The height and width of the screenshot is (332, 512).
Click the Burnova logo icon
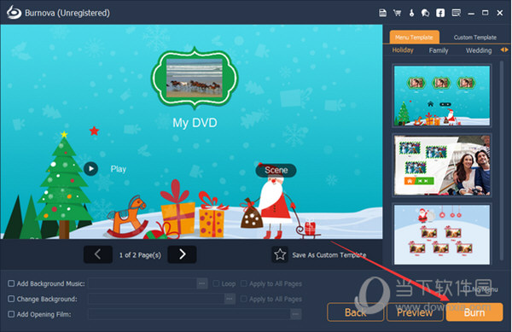[14, 13]
